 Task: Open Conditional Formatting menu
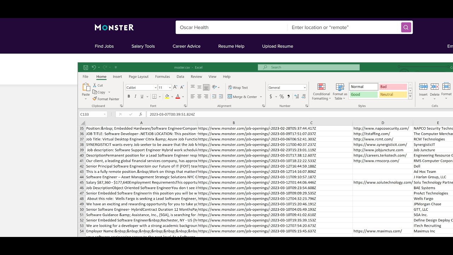tap(321, 92)
